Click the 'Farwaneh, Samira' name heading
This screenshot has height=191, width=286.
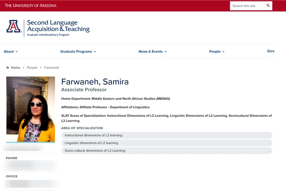click(x=95, y=81)
